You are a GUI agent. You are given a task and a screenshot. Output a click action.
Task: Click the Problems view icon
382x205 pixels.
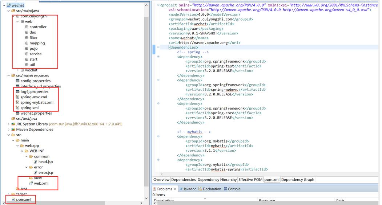(x=154, y=189)
